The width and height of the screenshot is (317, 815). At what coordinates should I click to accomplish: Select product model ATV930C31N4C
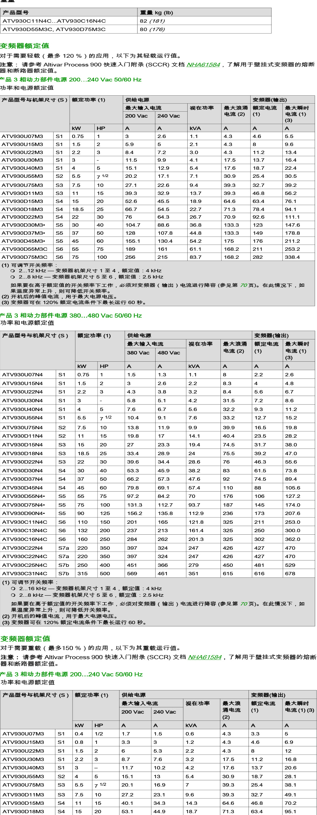(x=25, y=573)
